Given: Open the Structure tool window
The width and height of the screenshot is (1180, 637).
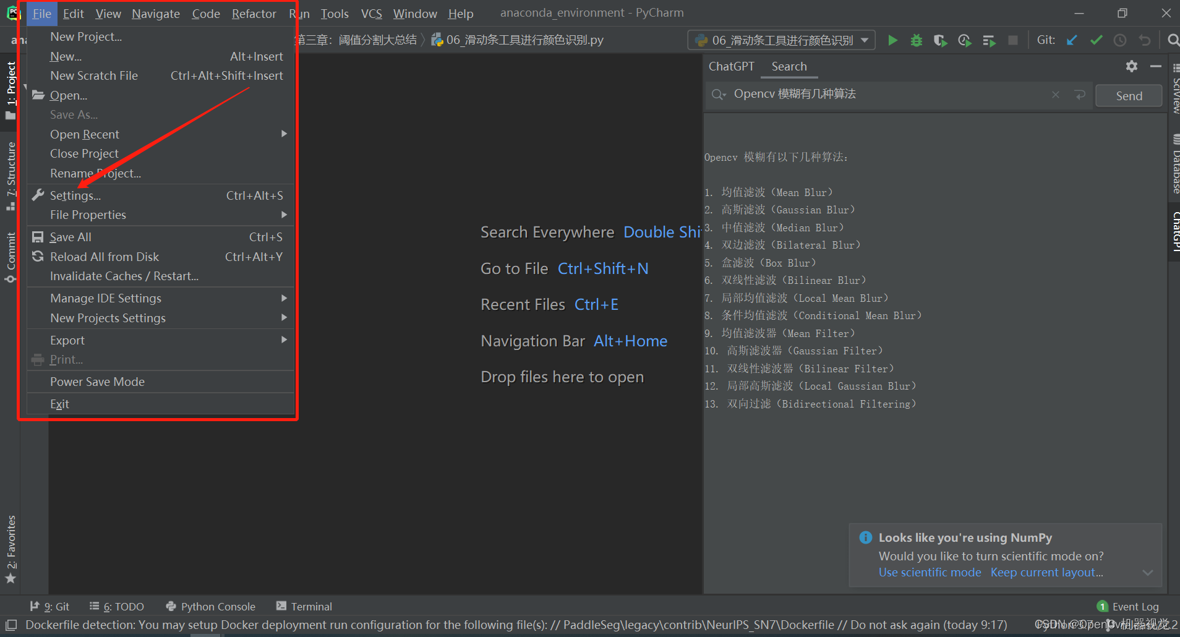Looking at the screenshot, I should click(x=11, y=176).
